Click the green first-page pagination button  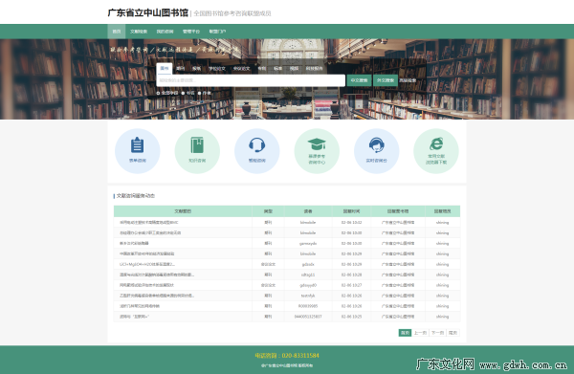pyautogui.click(x=405, y=333)
